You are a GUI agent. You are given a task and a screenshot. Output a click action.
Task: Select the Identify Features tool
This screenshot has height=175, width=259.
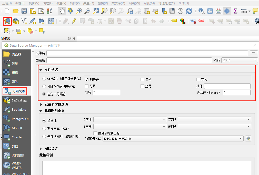pyautogui.click(x=201, y=11)
